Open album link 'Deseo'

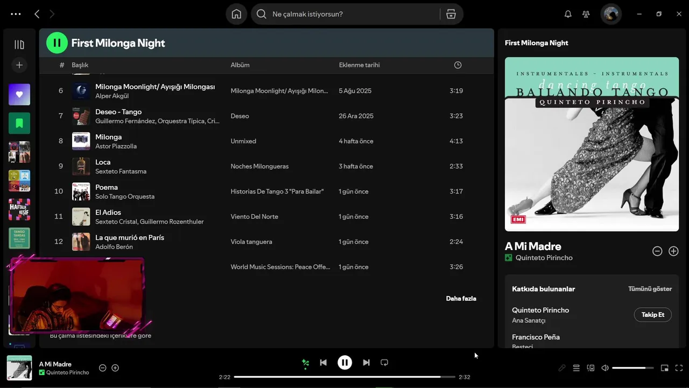coord(240,116)
